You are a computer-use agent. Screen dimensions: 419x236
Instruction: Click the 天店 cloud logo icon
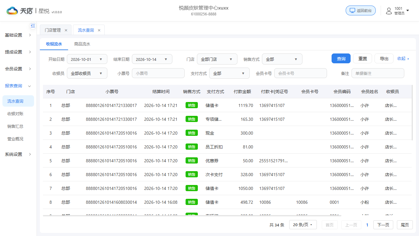click(12, 11)
